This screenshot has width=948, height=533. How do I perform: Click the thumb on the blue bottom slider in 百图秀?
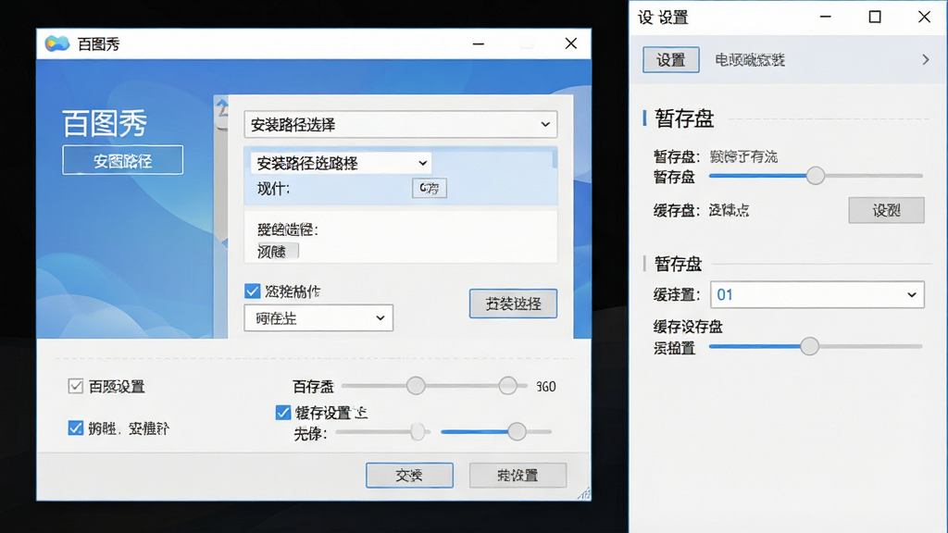coord(517,431)
